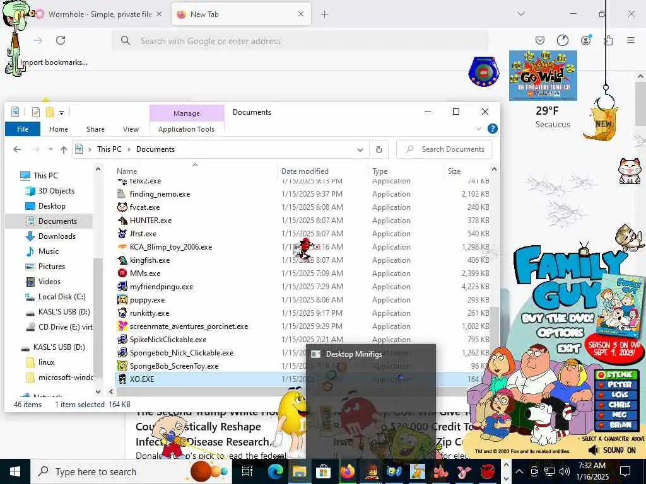The height and width of the screenshot is (484, 646).
Task: Reload the page in Firefox
Action: [61, 40]
